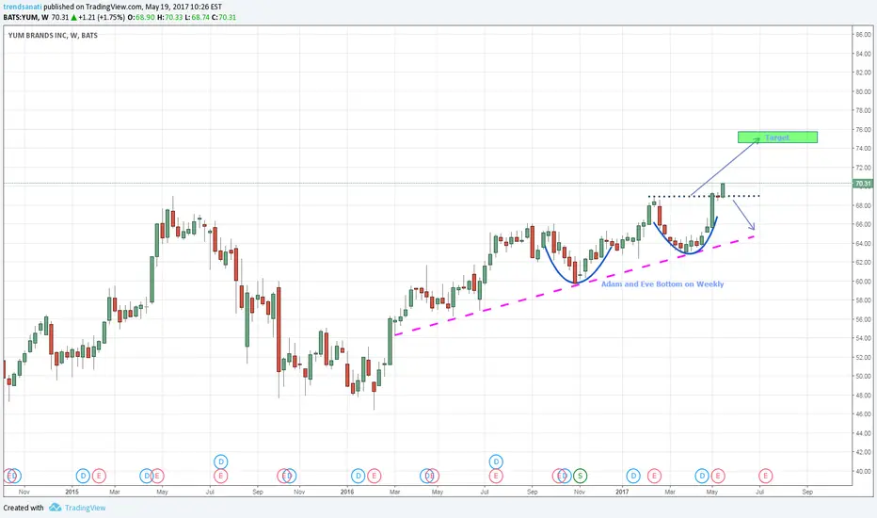Click the 48.00 price axis label
The width and height of the screenshot is (877, 518).
(x=863, y=396)
